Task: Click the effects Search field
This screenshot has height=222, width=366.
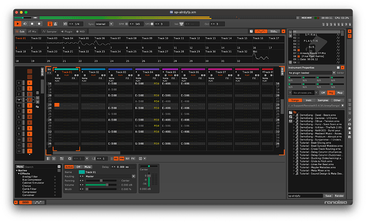Action: (x=41, y=167)
